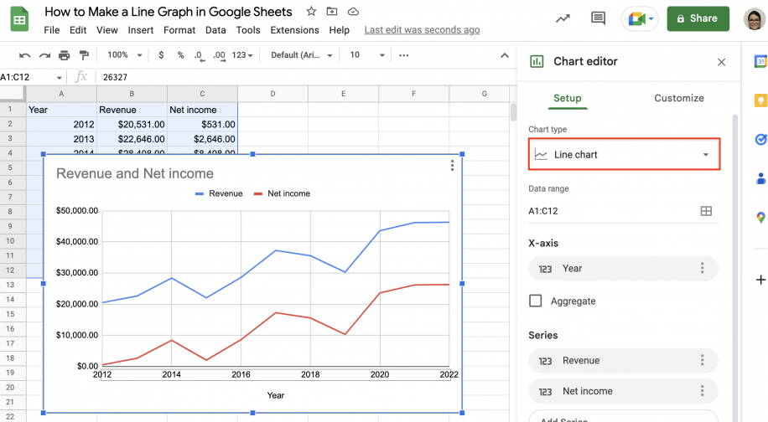768x422 pixels.
Task: Click the document title text
Action: (168, 12)
